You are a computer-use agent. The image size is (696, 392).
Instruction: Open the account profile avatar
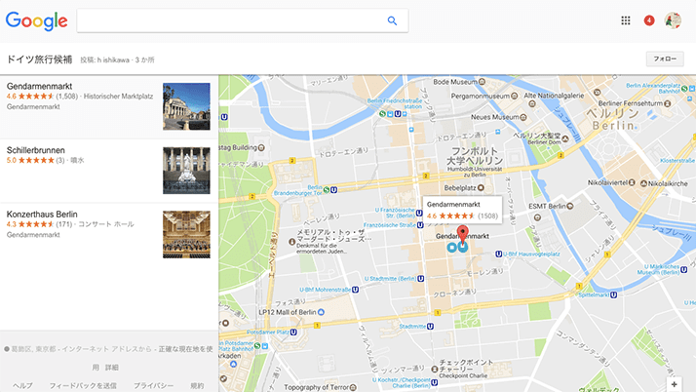(673, 20)
